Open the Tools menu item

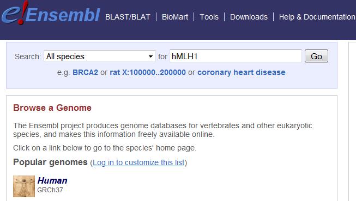click(x=209, y=17)
